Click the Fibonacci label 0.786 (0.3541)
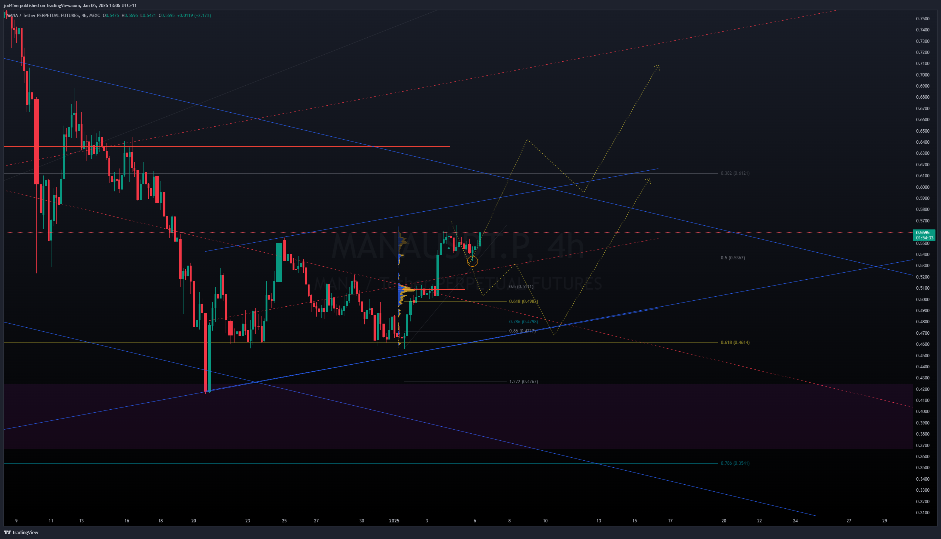941x539 pixels. (x=735, y=463)
